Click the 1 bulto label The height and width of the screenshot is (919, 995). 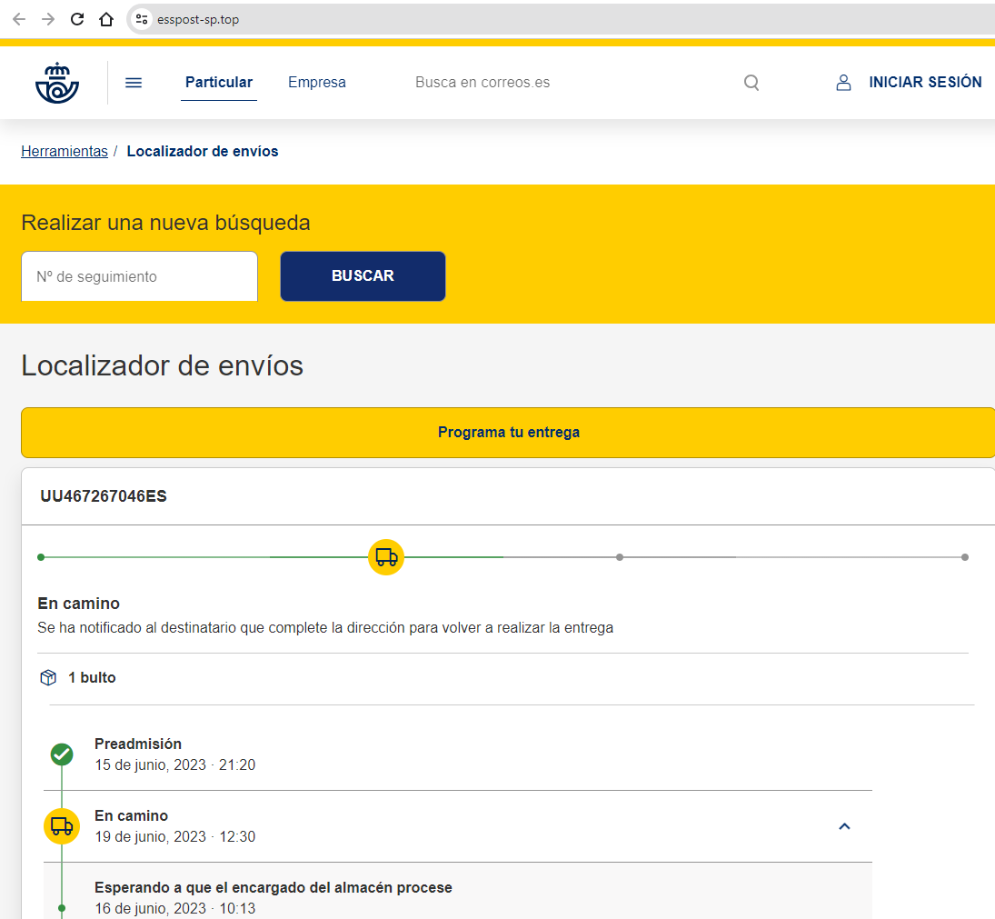pyautogui.click(x=92, y=678)
